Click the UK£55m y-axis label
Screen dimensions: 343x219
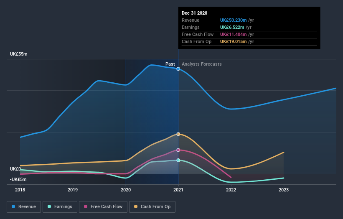(x=19, y=54)
